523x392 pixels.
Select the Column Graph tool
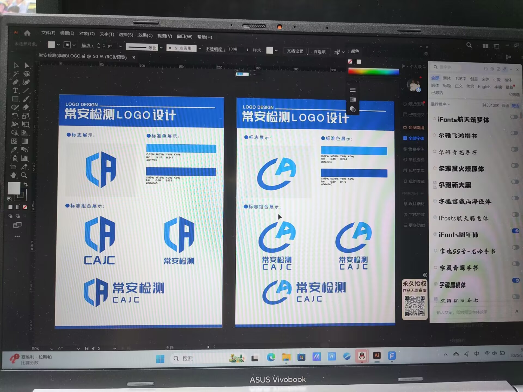point(25,158)
